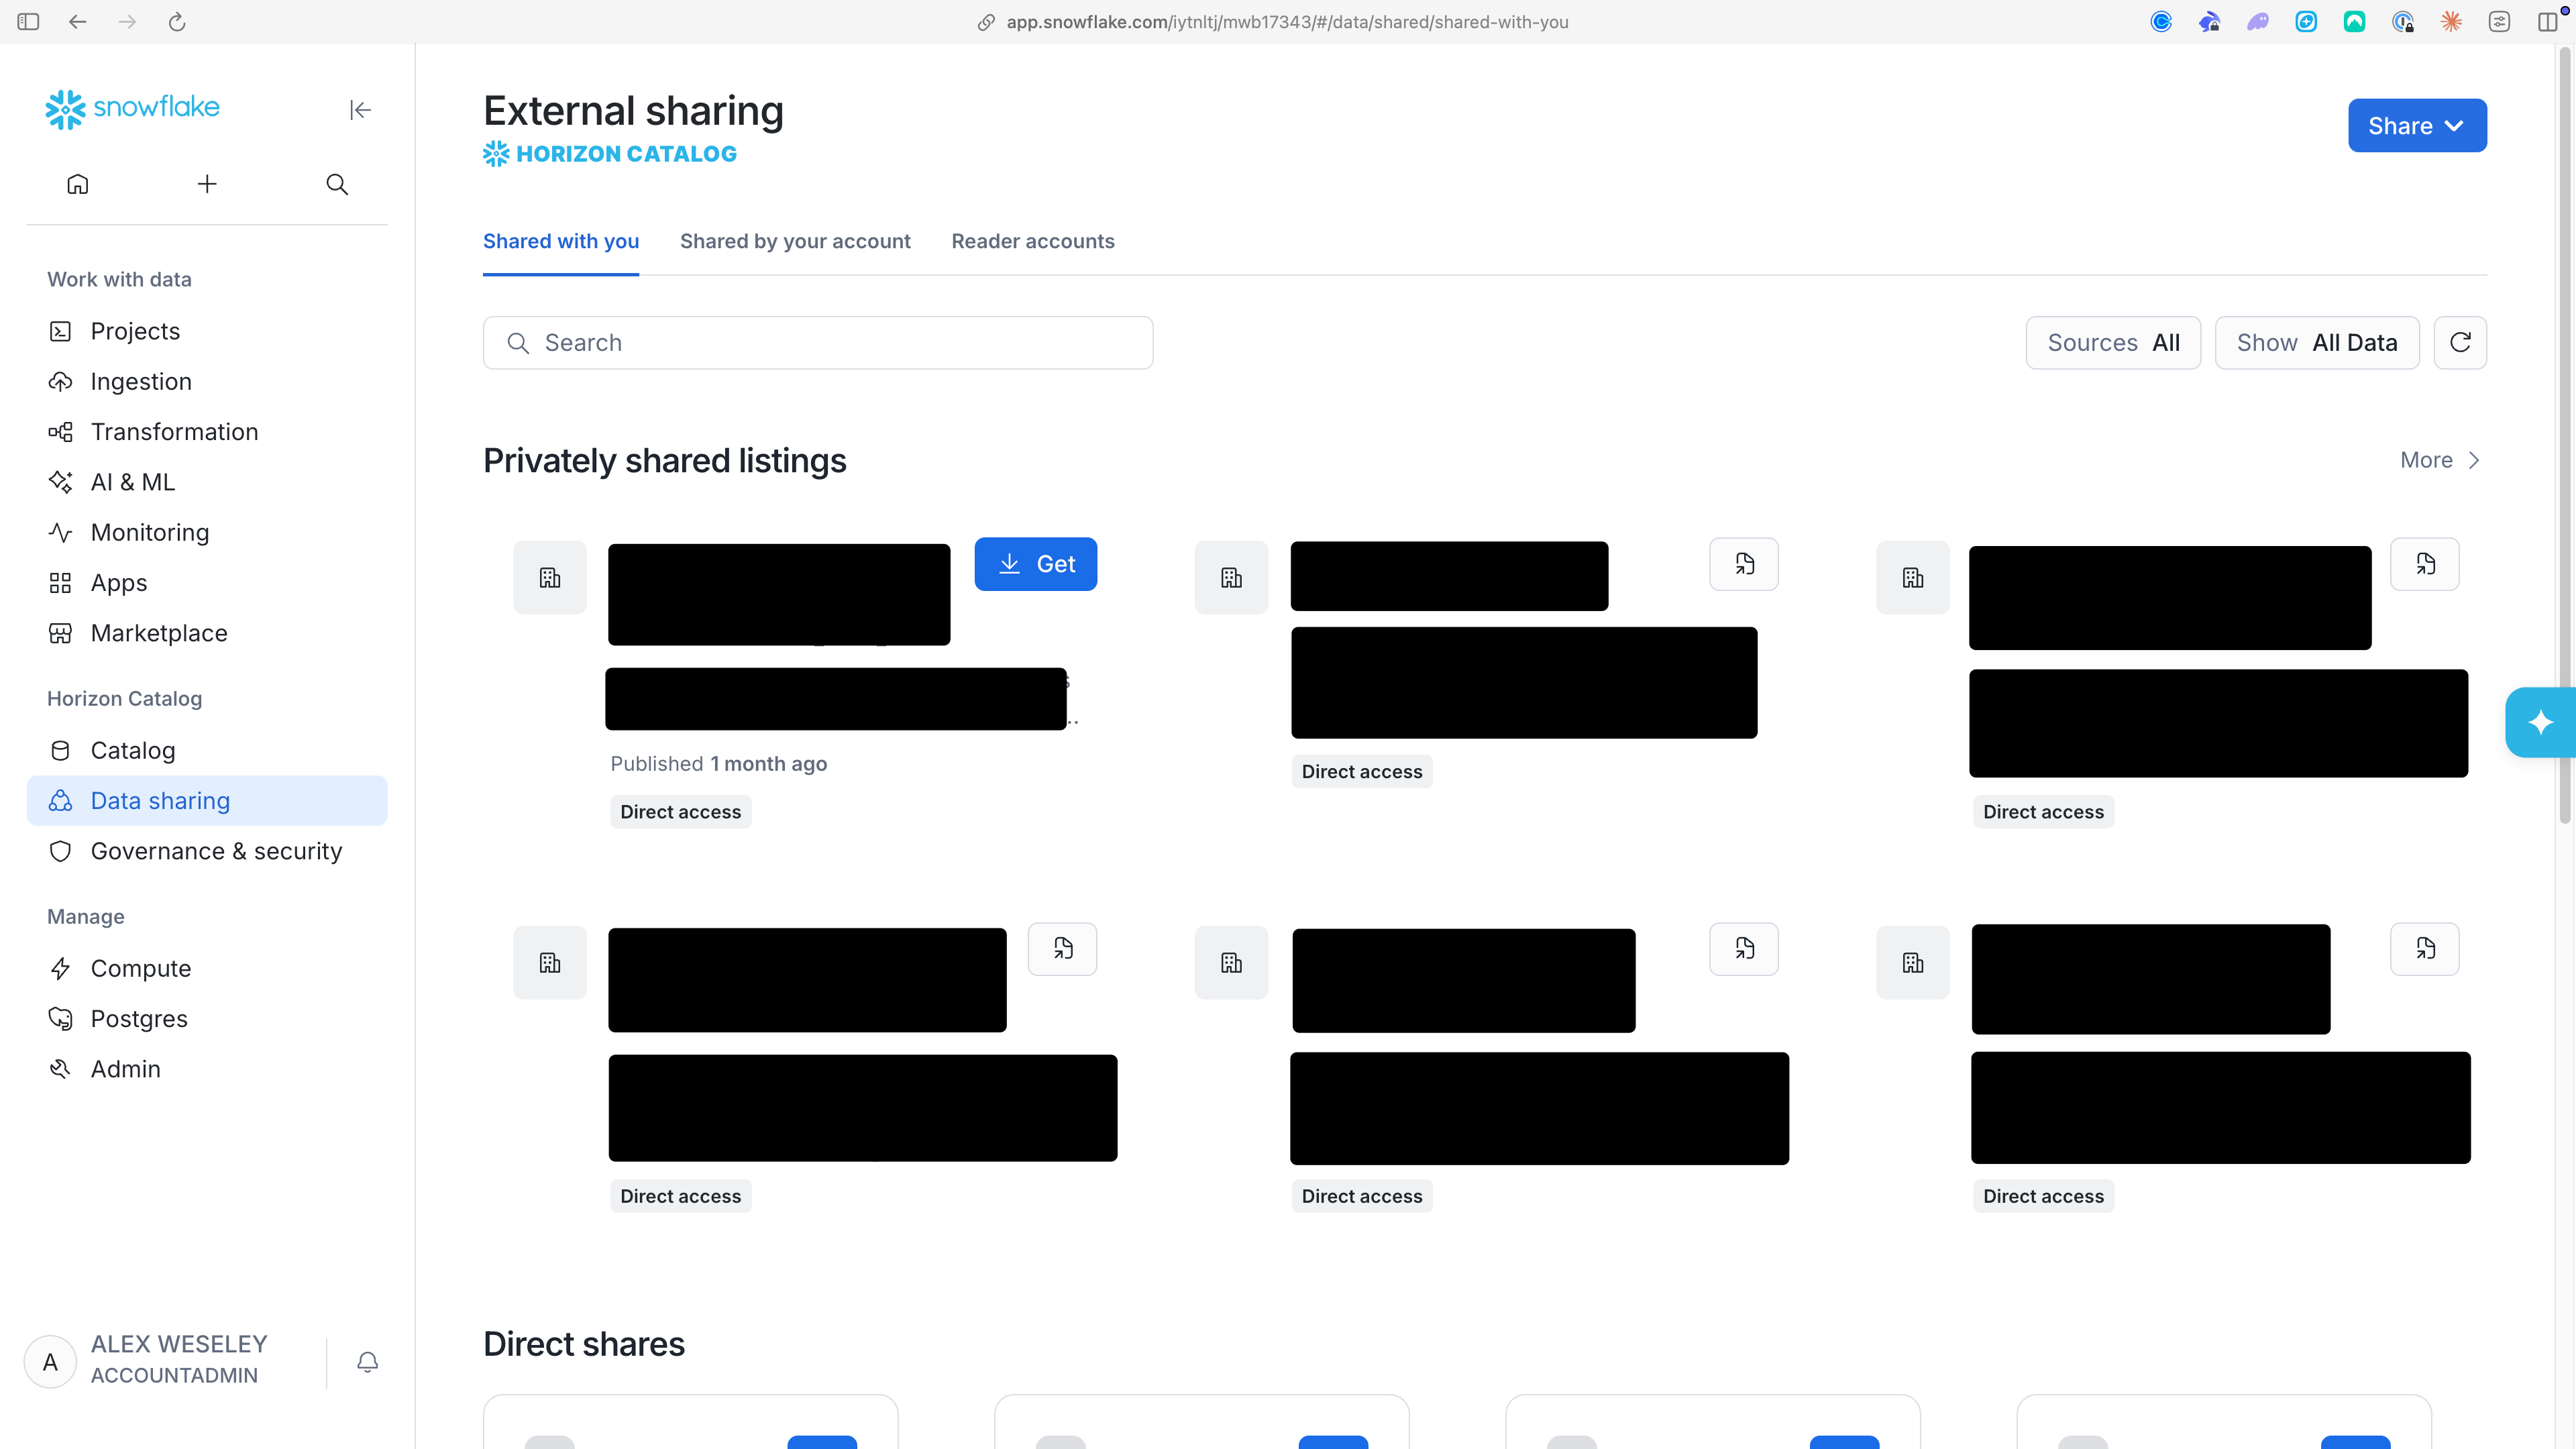Open the floating AI assistant sparkle button
The height and width of the screenshot is (1449, 2576).
(2540, 722)
